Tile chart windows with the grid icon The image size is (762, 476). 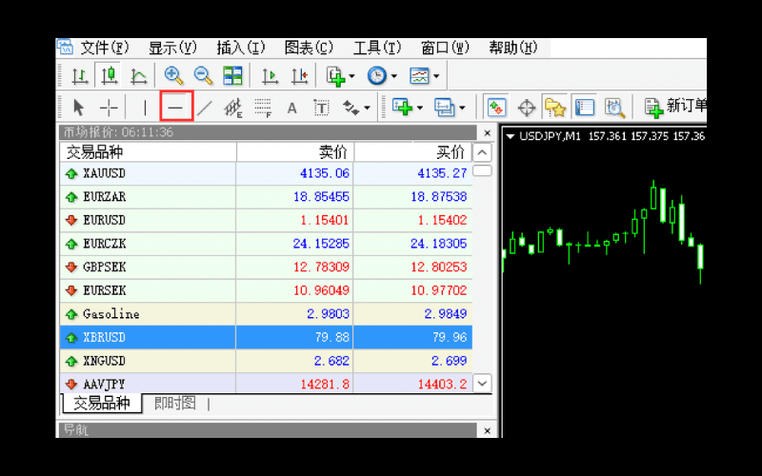coord(232,76)
